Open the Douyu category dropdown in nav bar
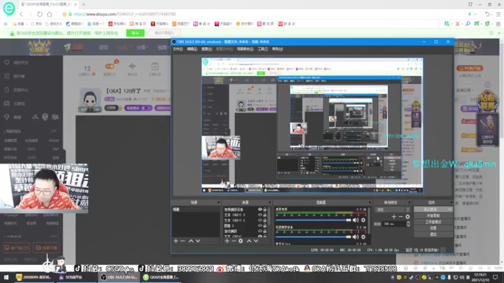Screen dimensions: 504x283 [142, 47]
